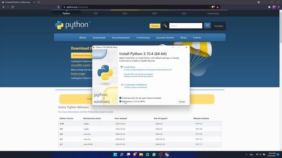This screenshot has width=282, height=158.
Task: Click the Linux/UNIX download link
Action: click(x=76, y=65)
